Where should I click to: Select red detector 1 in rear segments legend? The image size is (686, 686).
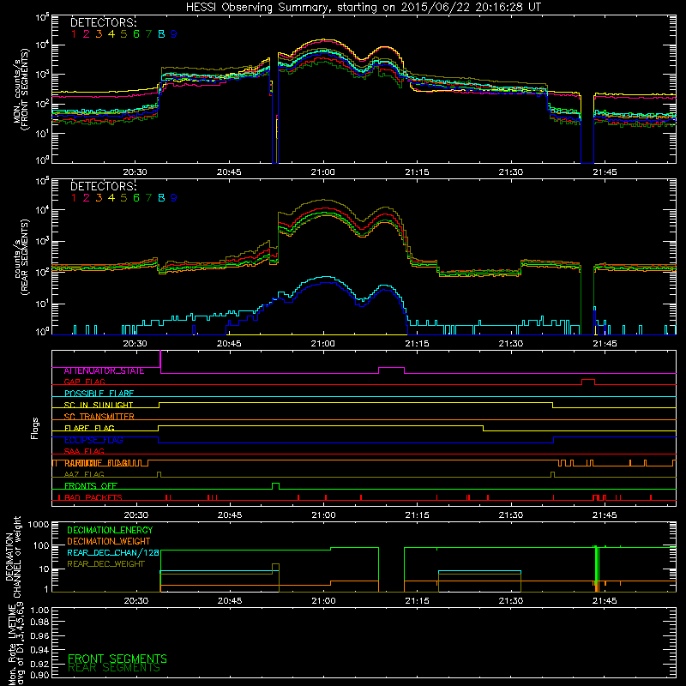tap(74, 198)
